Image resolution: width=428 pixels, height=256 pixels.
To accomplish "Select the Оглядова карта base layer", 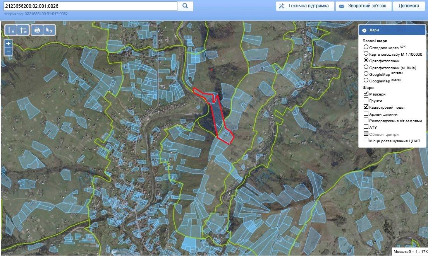I will click(x=366, y=47).
